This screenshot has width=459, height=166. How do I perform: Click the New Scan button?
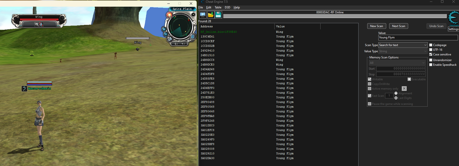coord(377,26)
